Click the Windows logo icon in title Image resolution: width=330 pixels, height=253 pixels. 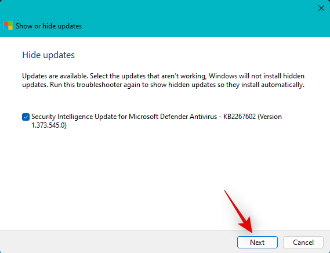tap(8, 26)
